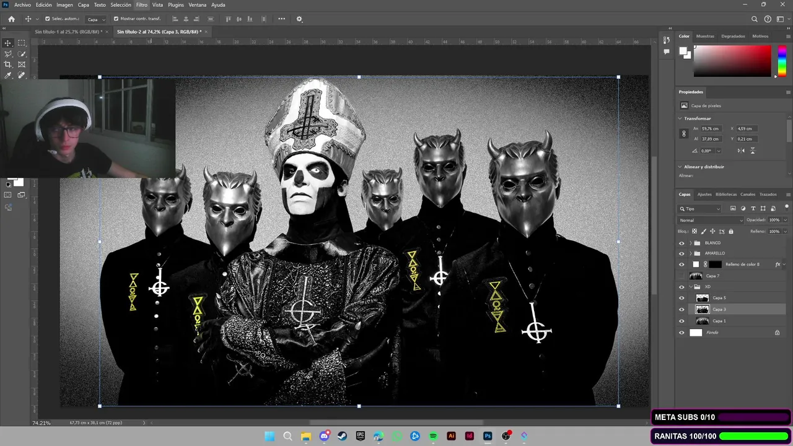Click lock all padlock icon

pos(731,231)
